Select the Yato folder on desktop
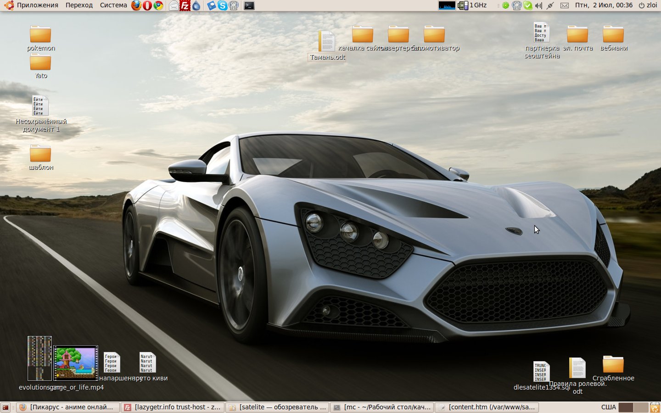Image resolution: width=661 pixels, height=413 pixels. [40, 66]
